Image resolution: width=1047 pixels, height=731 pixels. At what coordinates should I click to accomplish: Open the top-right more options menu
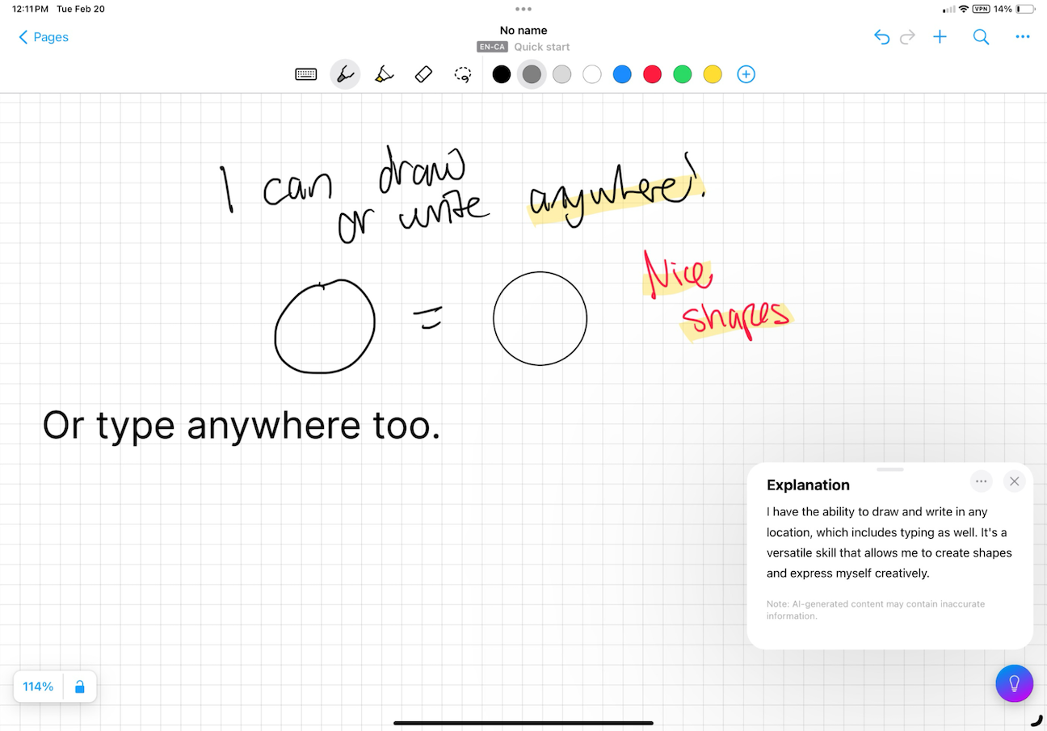1023,37
